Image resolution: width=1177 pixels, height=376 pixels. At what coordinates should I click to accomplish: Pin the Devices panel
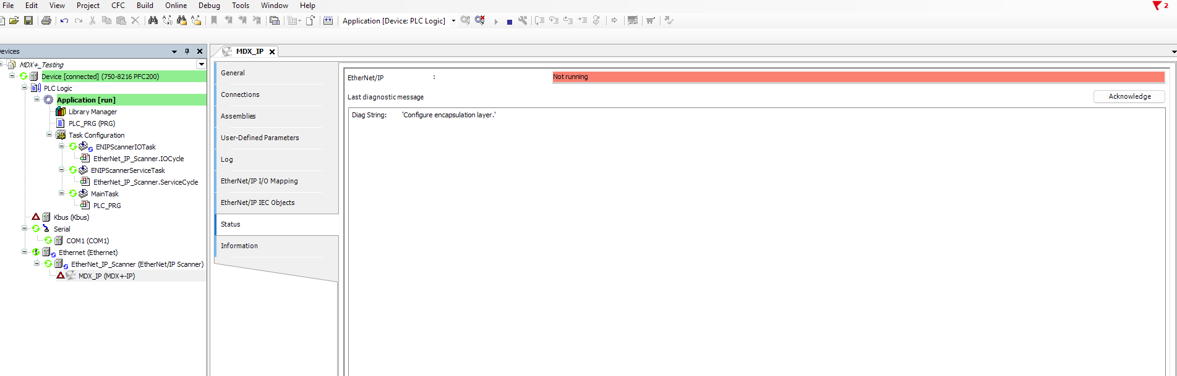tap(187, 51)
